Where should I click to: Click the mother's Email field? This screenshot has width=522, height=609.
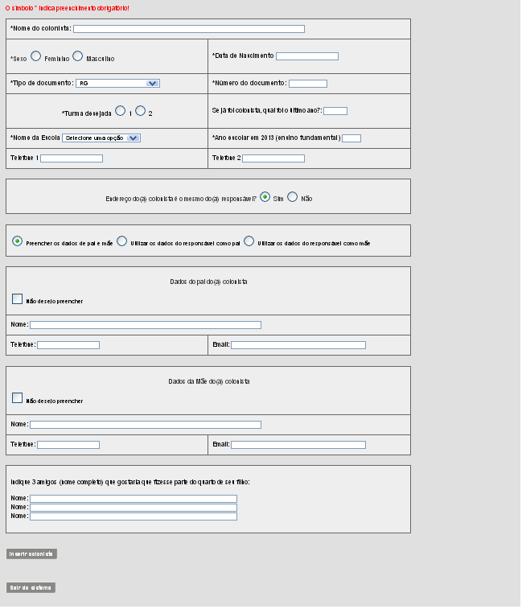click(298, 446)
